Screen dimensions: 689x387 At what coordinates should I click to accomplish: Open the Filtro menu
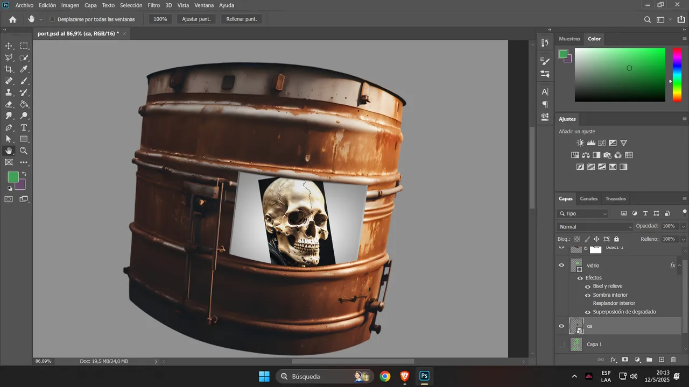click(x=154, y=5)
